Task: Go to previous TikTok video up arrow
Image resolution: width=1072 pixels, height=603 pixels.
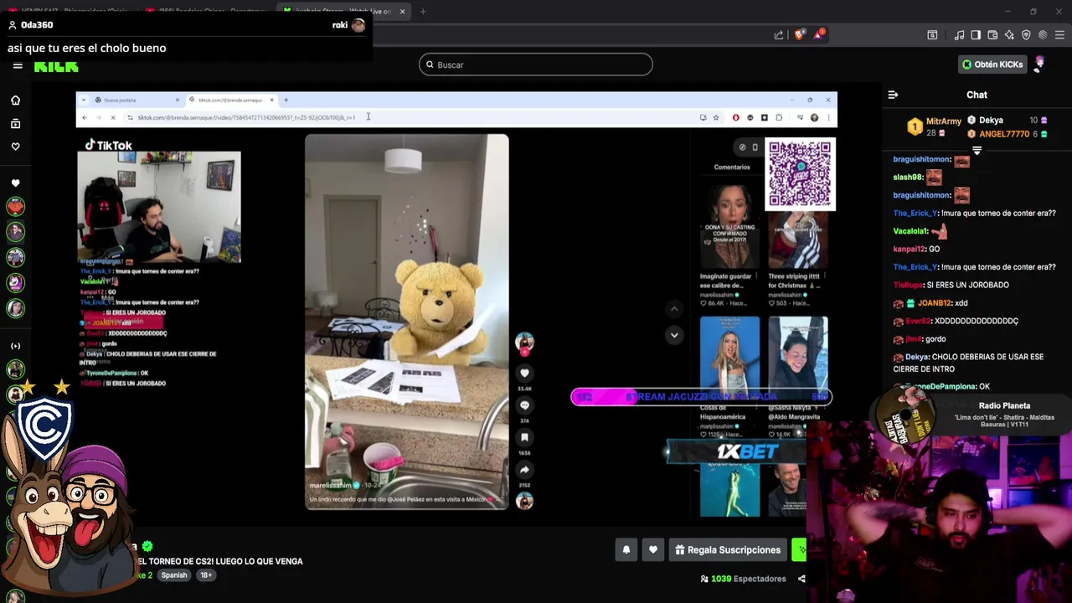Action: [x=674, y=309]
